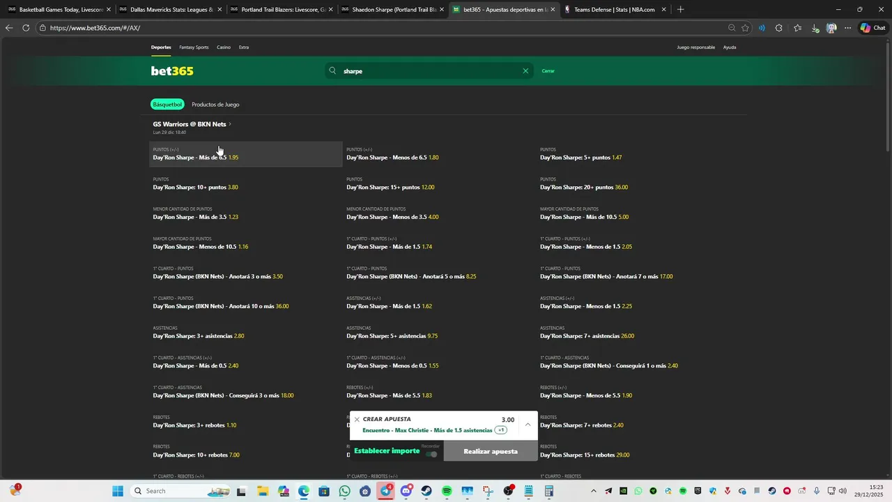Click the sharpe search field
The width and height of the screenshot is (892, 502).
tap(429, 70)
